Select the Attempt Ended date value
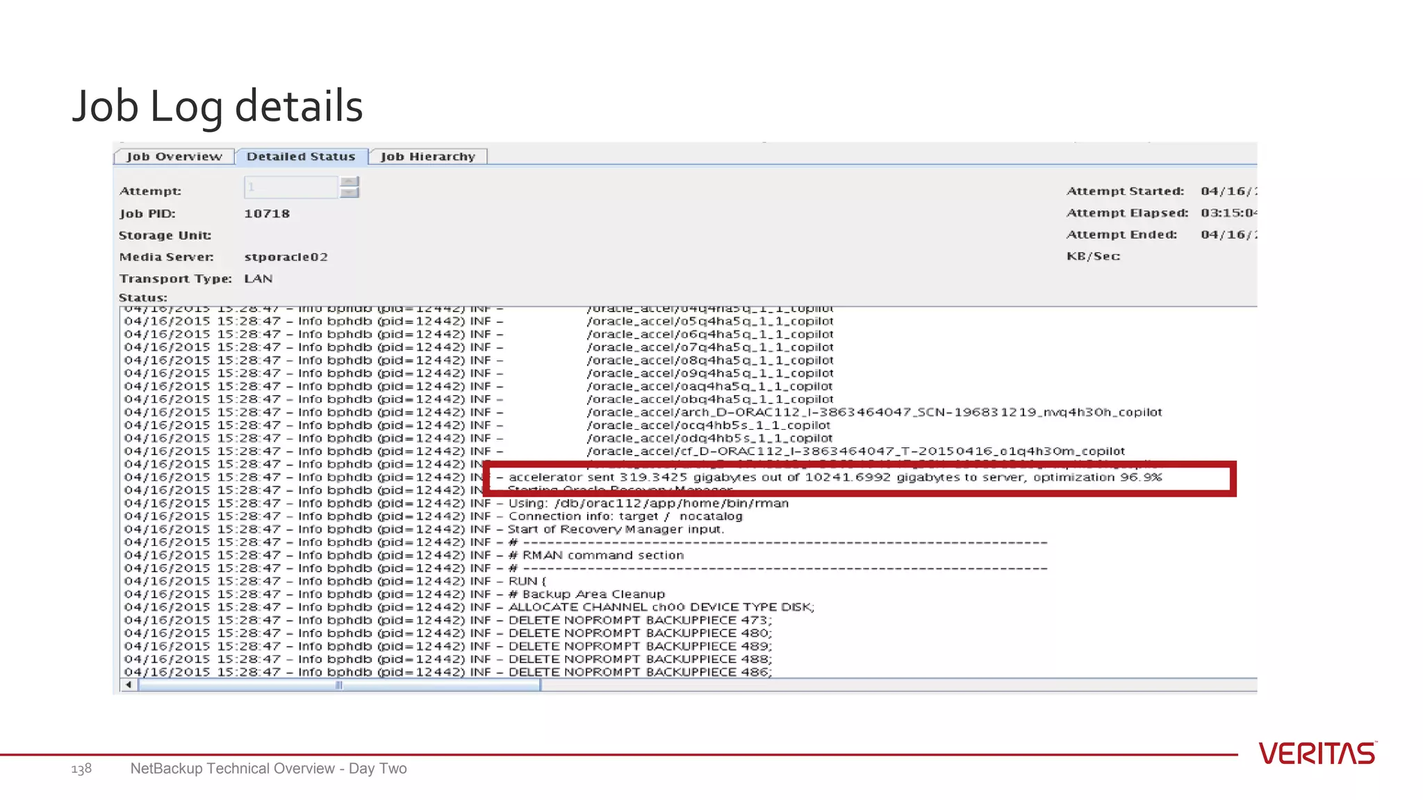 tap(1228, 235)
